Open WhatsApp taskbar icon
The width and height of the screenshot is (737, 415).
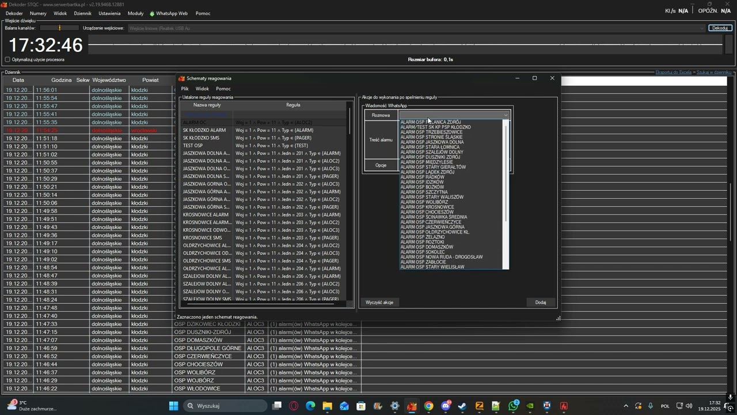pyautogui.click(x=513, y=406)
